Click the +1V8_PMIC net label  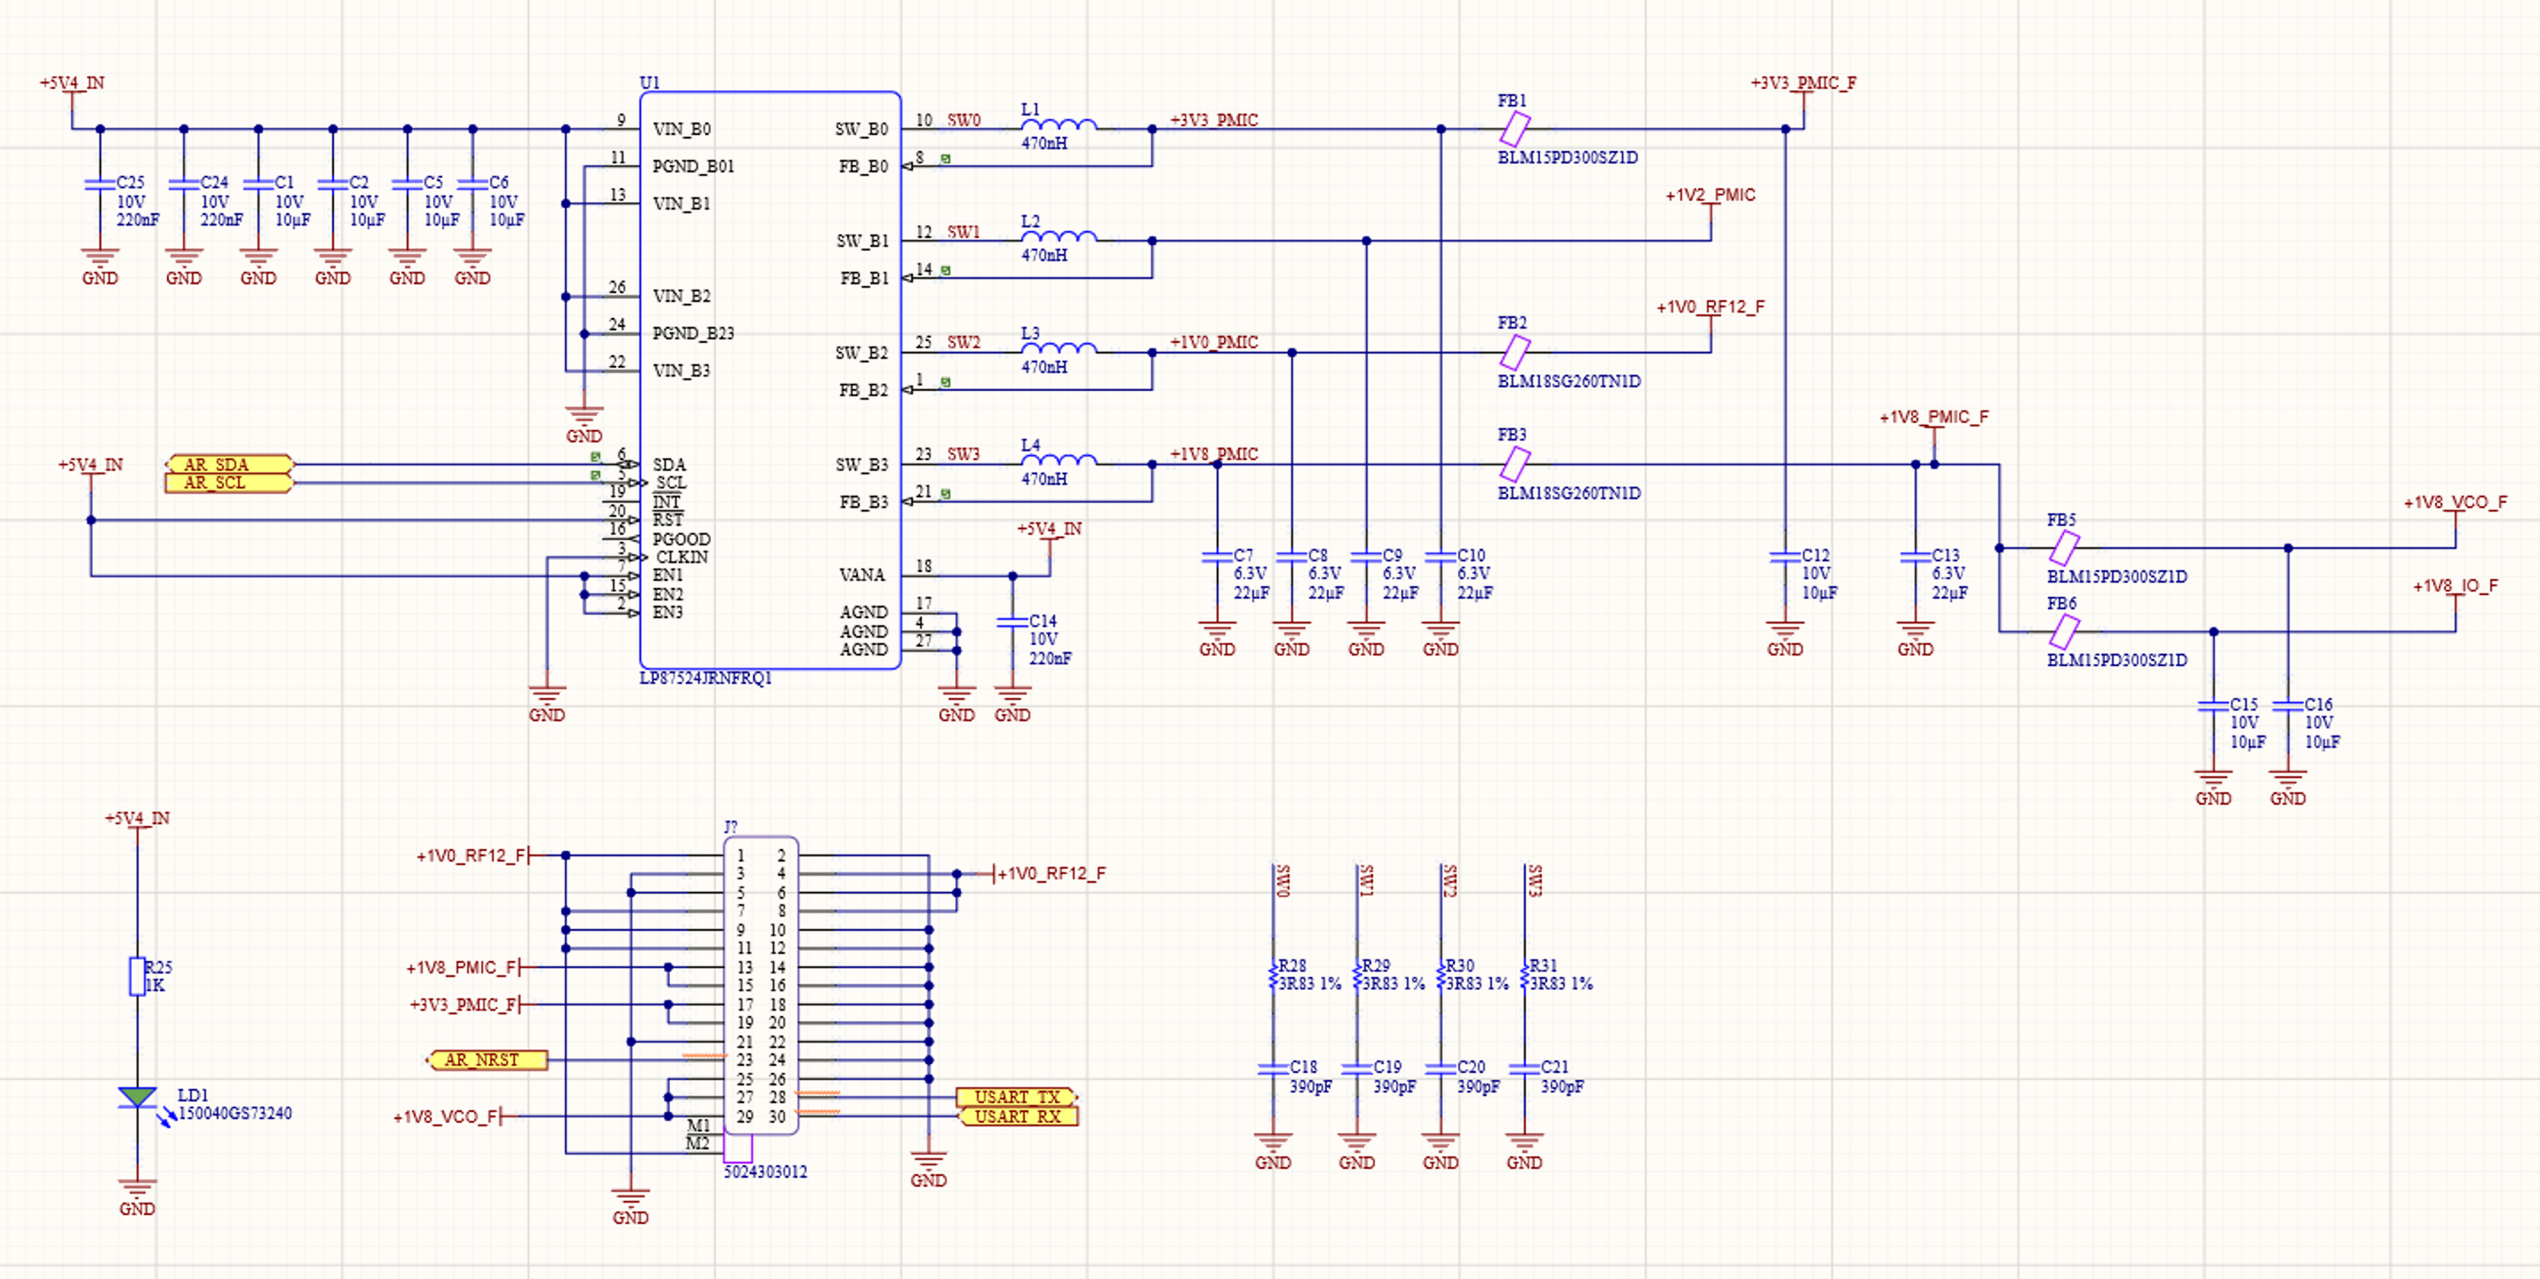[x=1214, y=455]
